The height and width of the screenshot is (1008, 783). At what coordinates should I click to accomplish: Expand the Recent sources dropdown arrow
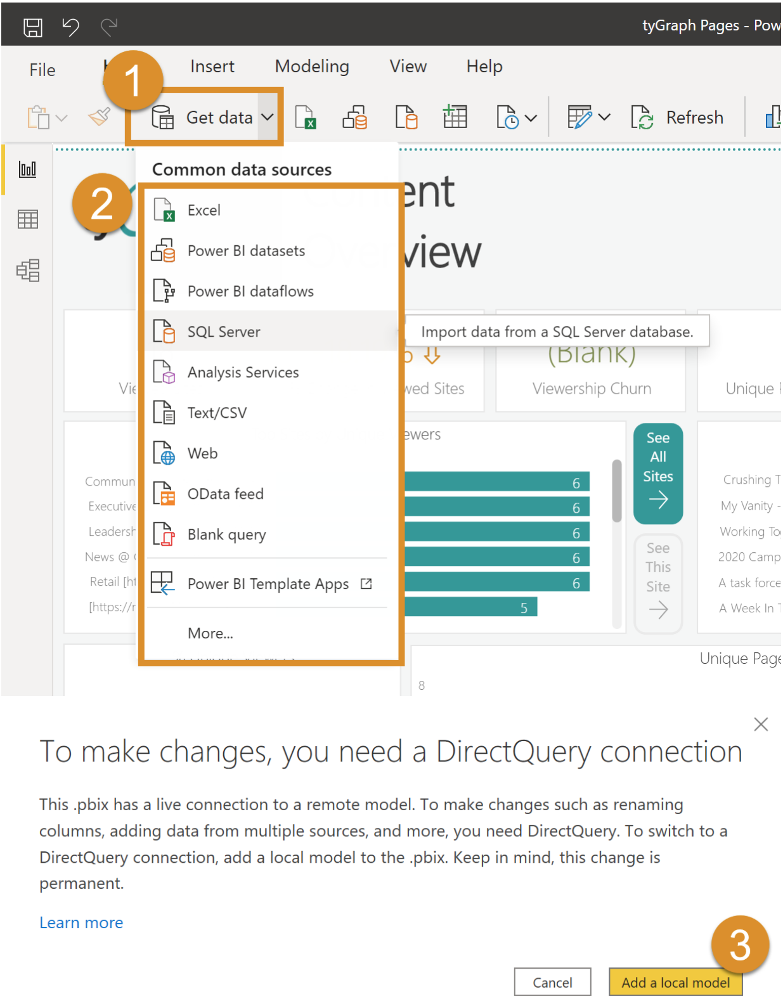[x=531, y=118]
